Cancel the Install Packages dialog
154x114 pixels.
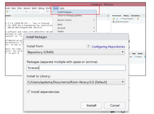[x=115, y=105]
